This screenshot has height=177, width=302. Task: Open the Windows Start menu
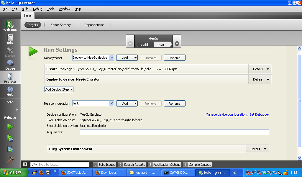(x=14, y=173)
